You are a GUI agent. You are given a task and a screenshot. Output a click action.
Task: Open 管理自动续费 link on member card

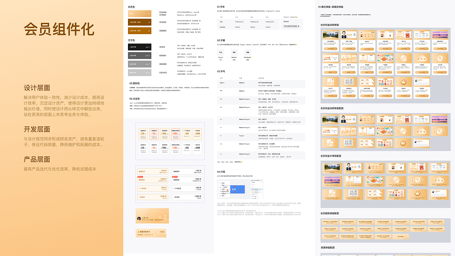pos(159,220)
